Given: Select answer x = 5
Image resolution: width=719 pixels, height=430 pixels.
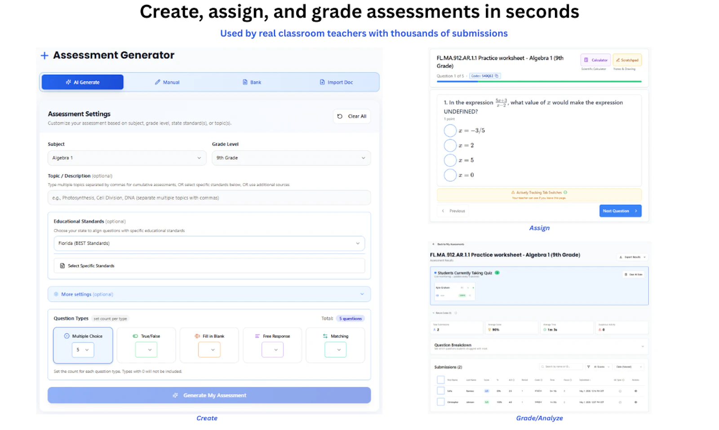Looking at the screenshot, I should (450, 160).
